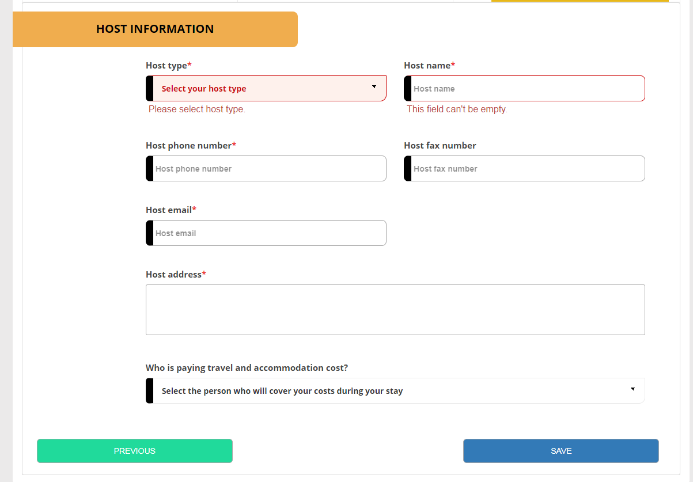Focus the Host name input field
693x482 pixels.
pyautogui.click(x=527, y=89)
